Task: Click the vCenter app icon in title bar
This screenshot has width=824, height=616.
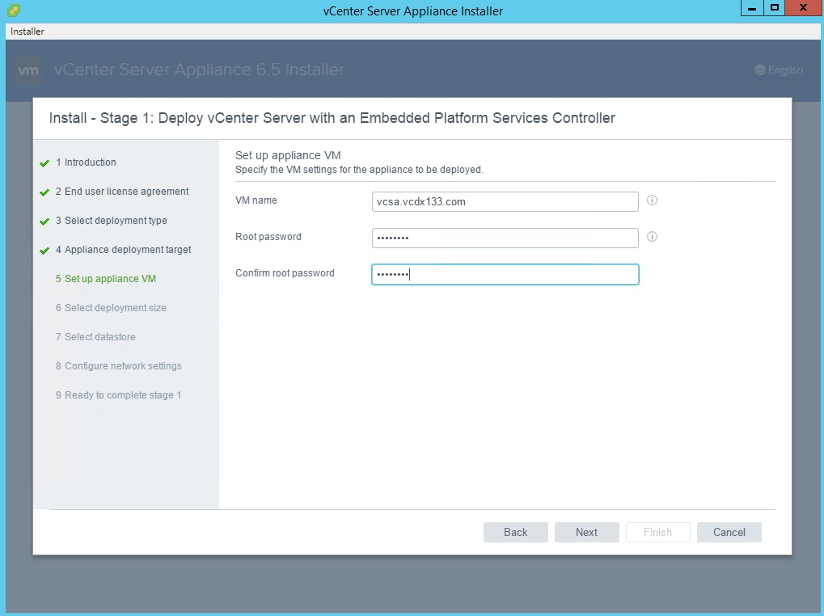Action: click(14, 11)
